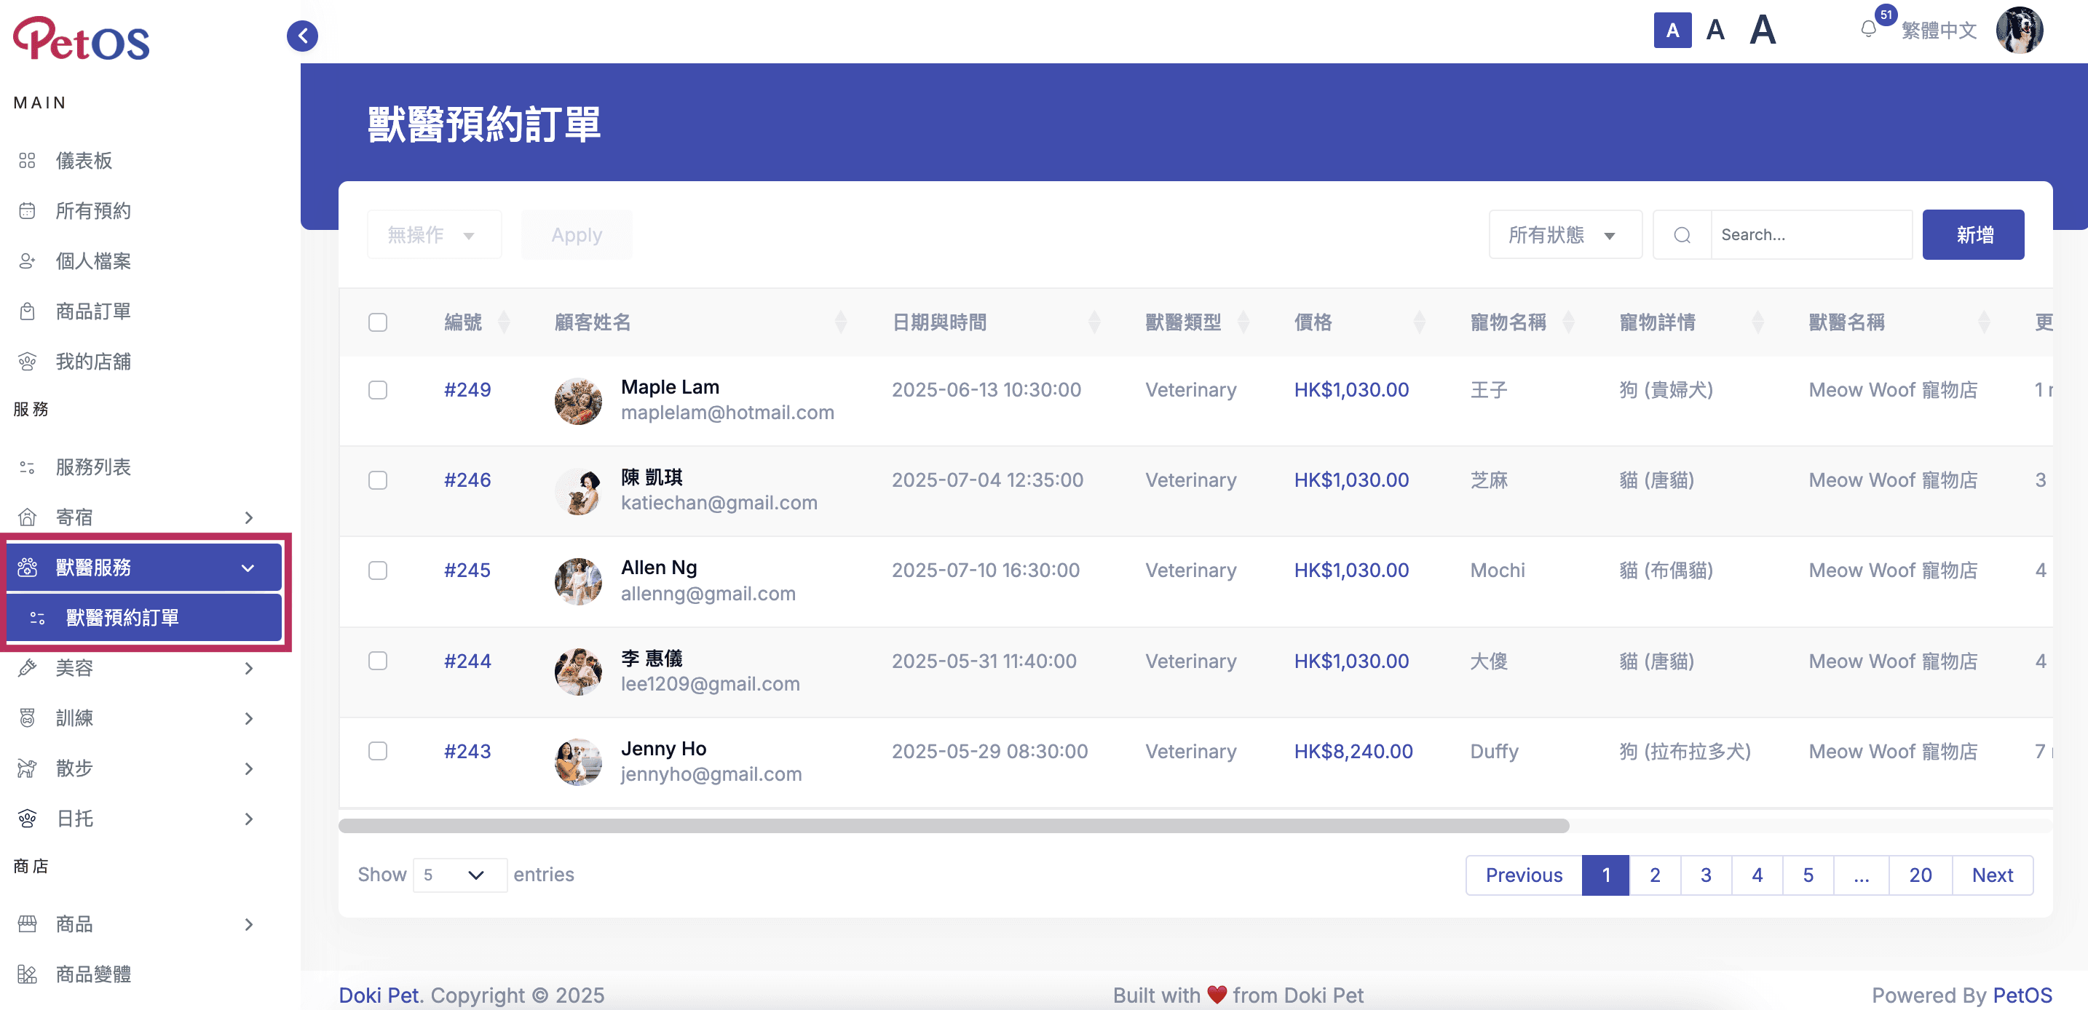Tick checkbox for order #249

point(378,389)
